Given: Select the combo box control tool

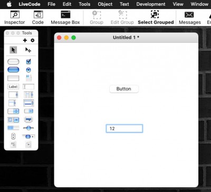Looking at the screenshot, I should pyautogui.click(x=13, y=120).
